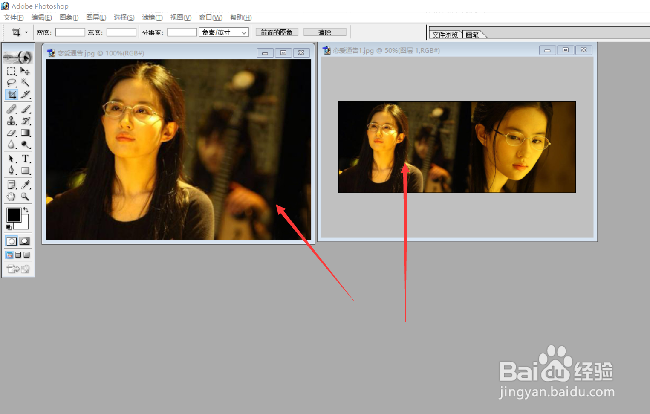Open the 帮助(H) menu
Image resolution: width=650 pixels, height=414 pixels.
tap(241, 17)
